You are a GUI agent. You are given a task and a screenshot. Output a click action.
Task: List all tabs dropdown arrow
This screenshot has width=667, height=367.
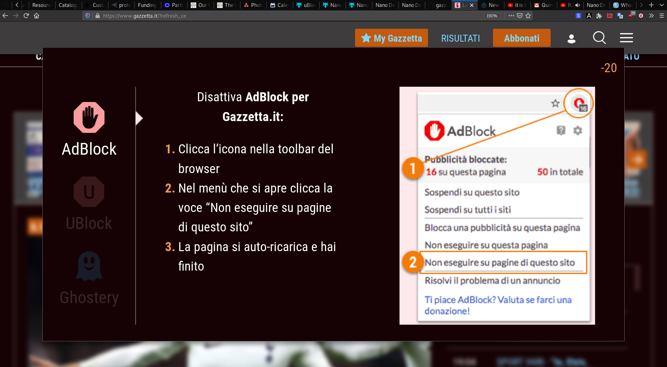[662, 5]
